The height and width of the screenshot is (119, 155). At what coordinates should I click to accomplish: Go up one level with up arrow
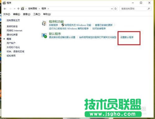tap(18, 9)
